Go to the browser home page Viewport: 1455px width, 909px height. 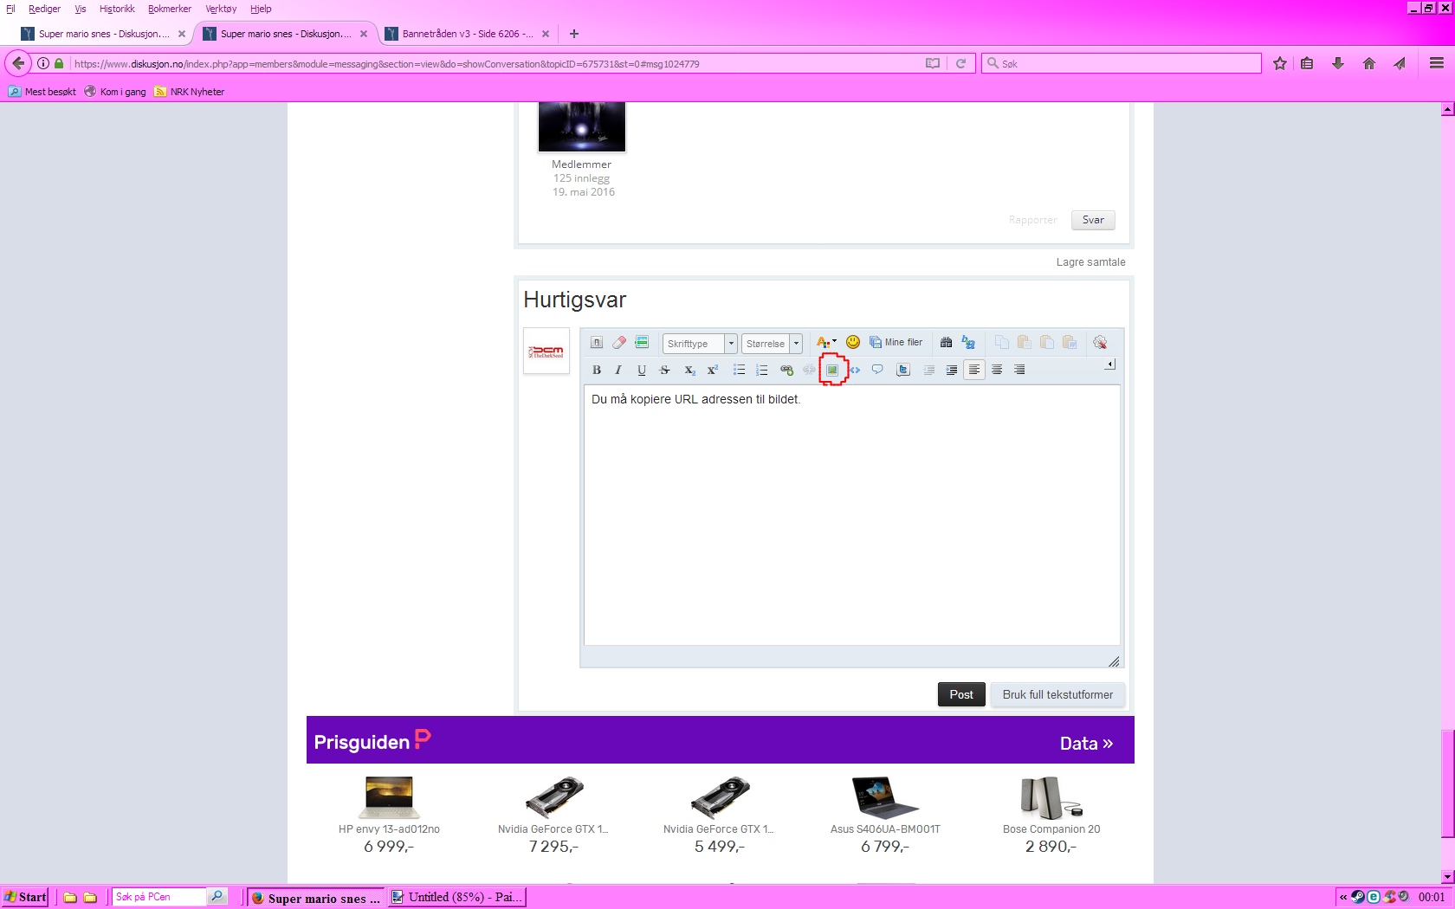[1369, 63]
